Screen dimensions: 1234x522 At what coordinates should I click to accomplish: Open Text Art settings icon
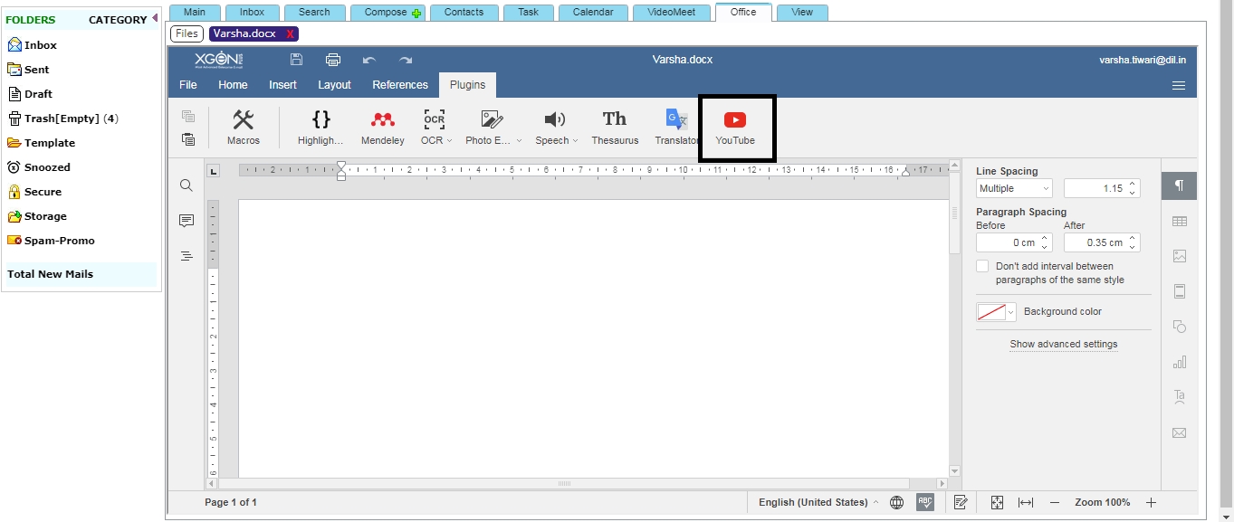pos(1179,397)
